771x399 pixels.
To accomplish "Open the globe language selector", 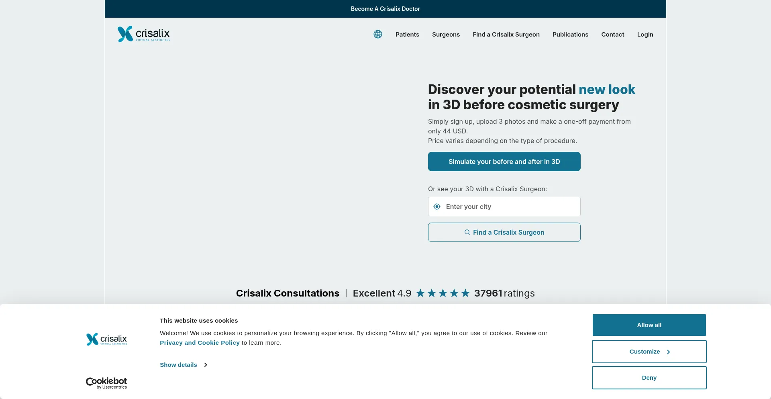I will click(378, 34).
